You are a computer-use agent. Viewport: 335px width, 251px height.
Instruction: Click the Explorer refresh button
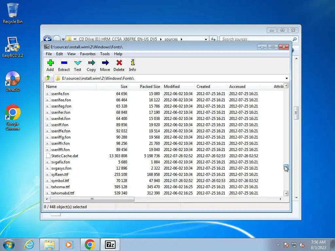(213, 39)
